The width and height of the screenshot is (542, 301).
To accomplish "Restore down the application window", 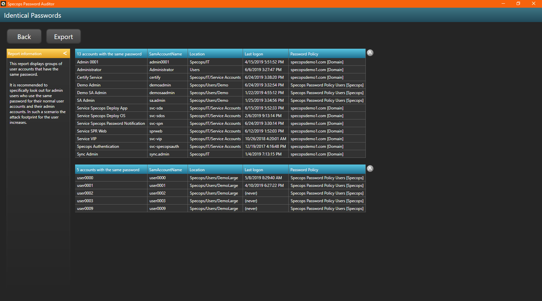I will [518, 4].
